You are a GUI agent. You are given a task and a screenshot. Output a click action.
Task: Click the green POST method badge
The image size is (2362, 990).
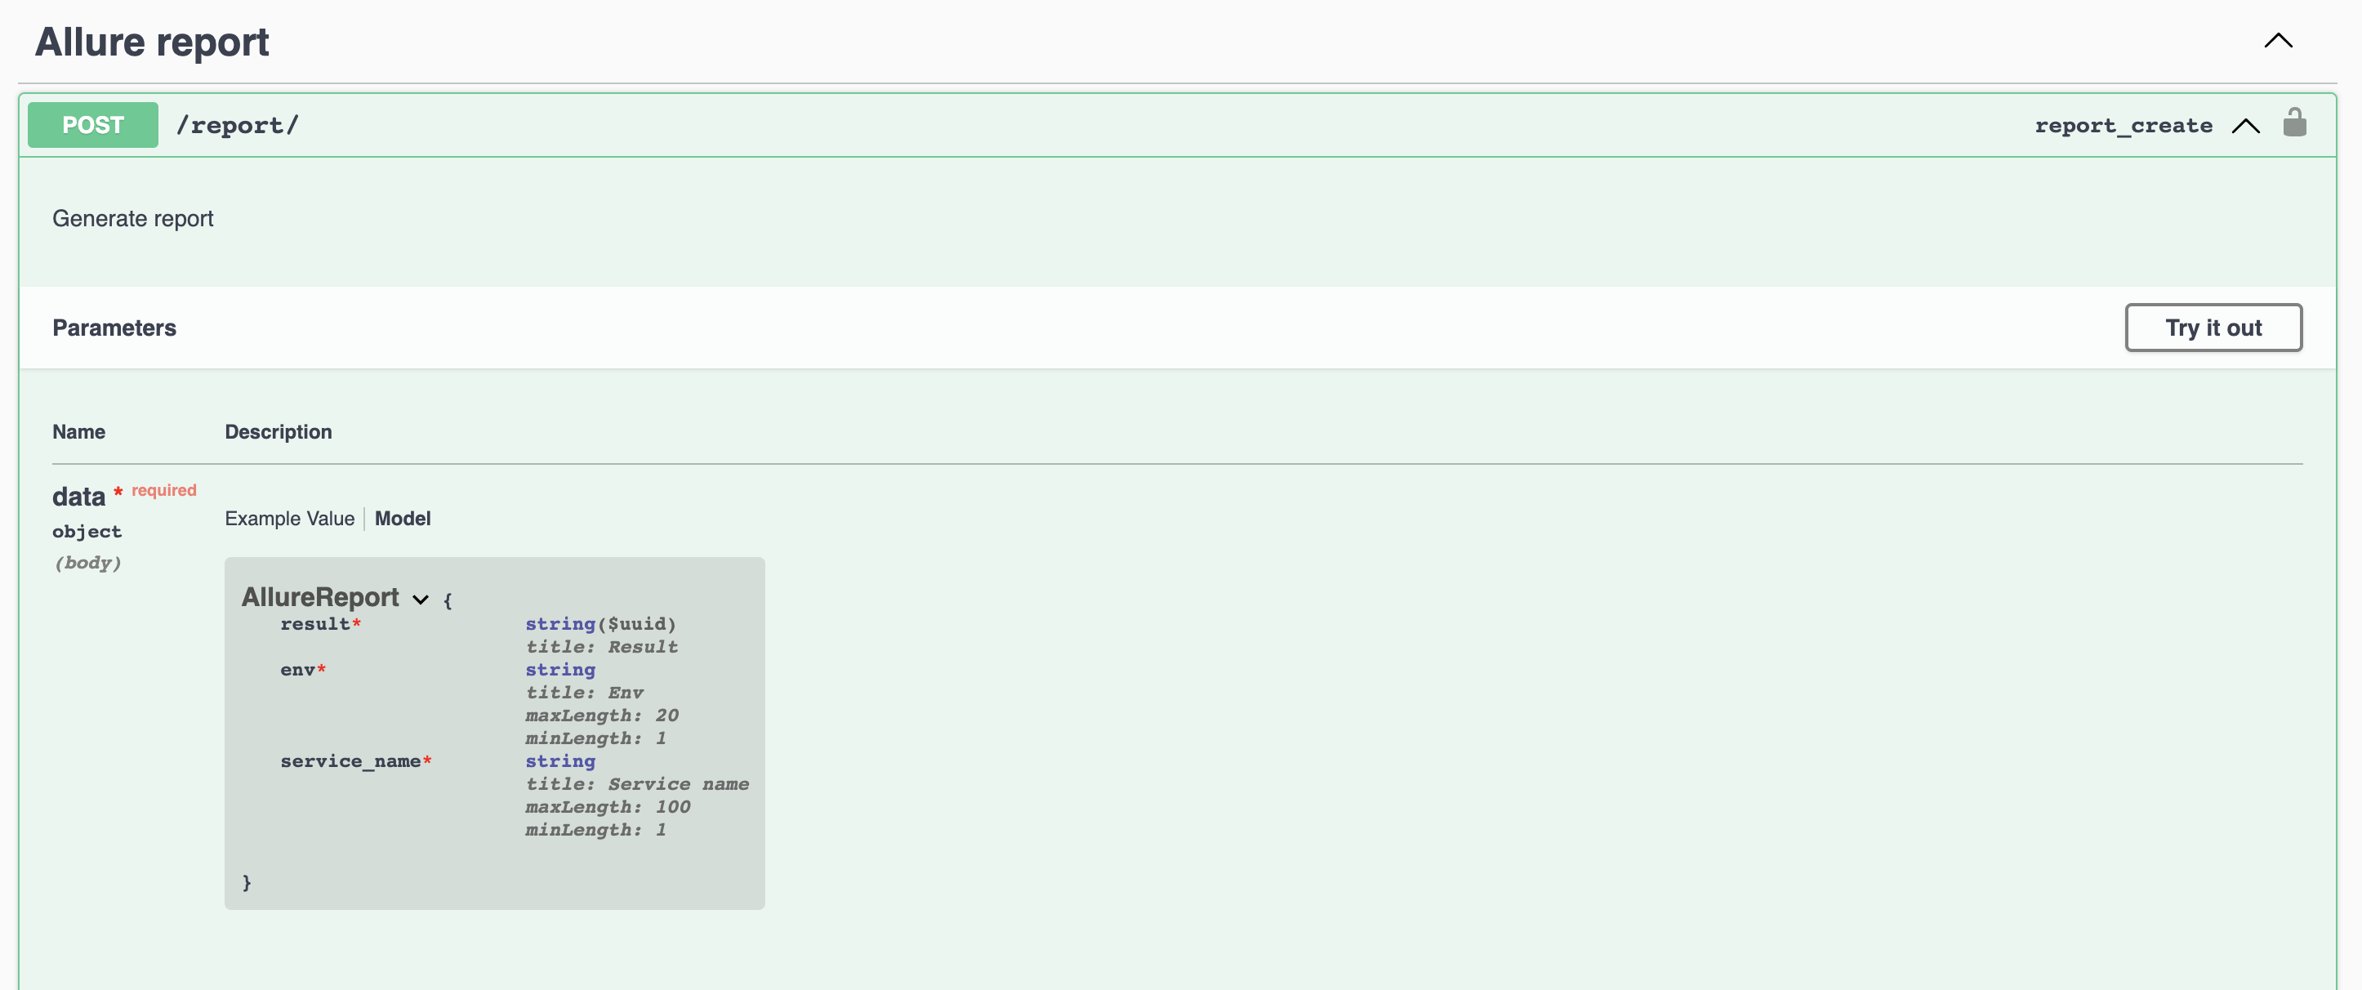point(92,125)
